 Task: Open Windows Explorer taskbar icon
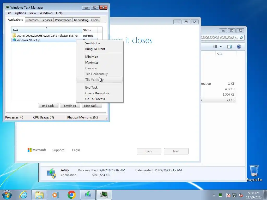point(39,195)
